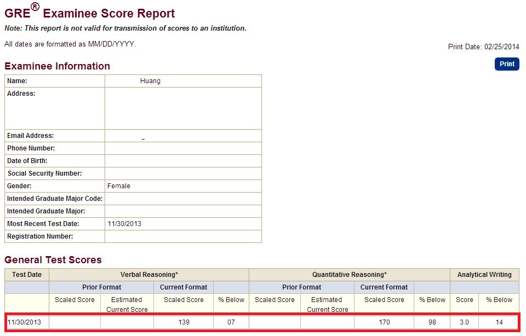The image size is (526, 336).
Task: Click the 'Address:' row label
Action: point(21,94)
